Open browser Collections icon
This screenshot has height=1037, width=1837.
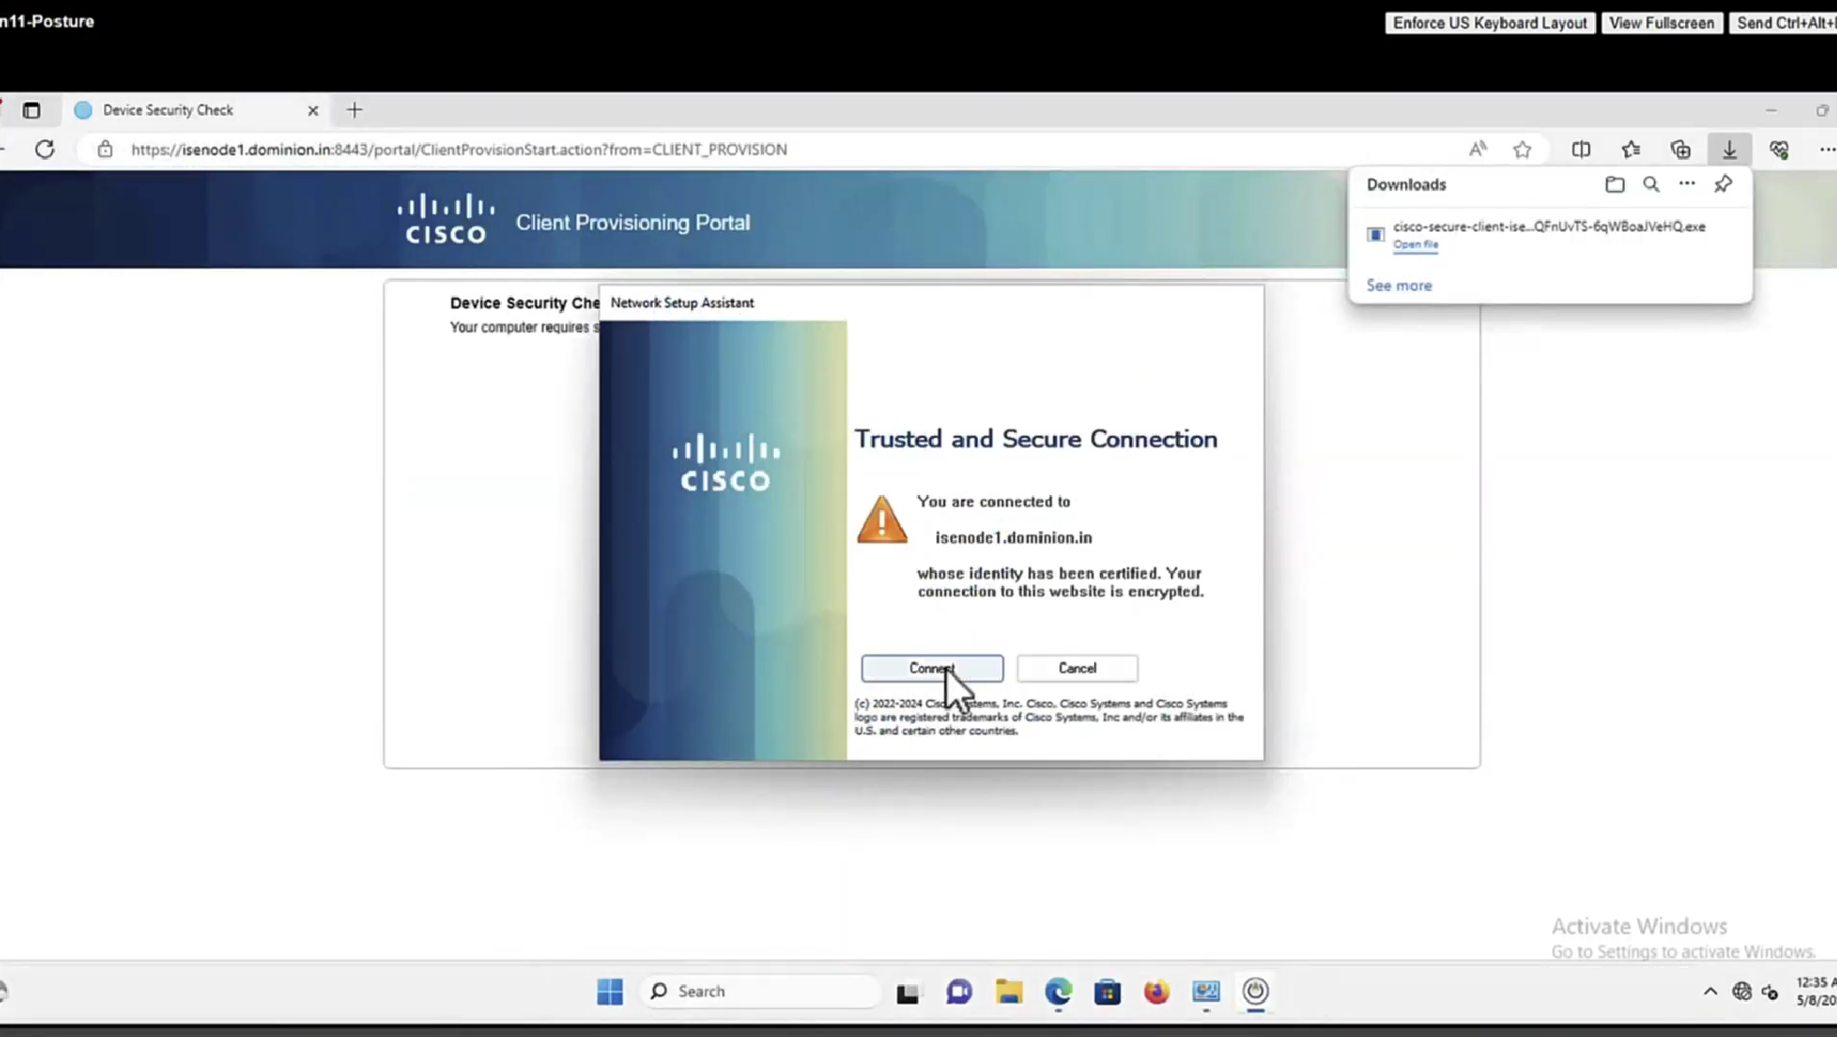(1680, 150)
